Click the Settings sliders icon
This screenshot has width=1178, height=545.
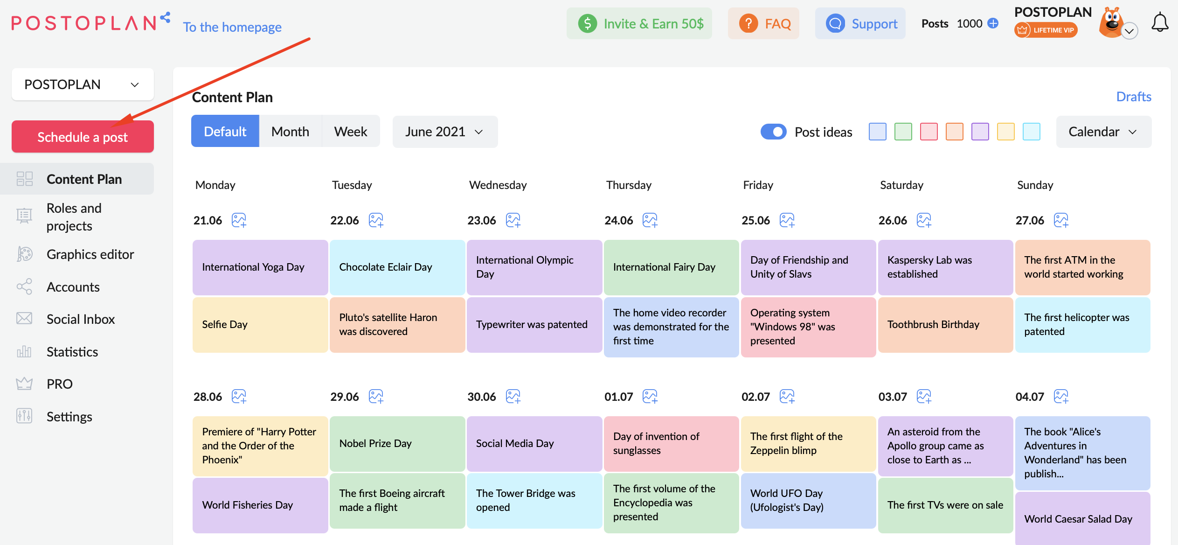tap(24, 416)
